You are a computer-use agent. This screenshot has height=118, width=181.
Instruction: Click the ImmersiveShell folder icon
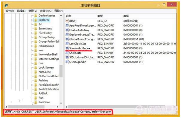click(36, 55)
